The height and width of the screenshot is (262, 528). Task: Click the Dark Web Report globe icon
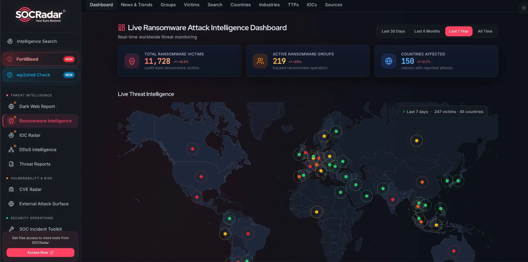(x=11, y=106)
